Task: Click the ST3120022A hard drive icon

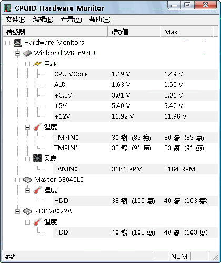Action: [27, 211]
